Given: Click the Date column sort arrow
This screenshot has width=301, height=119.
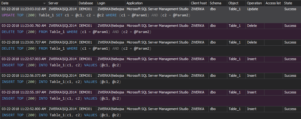Looking at the screenshot, I should point(45,3).
